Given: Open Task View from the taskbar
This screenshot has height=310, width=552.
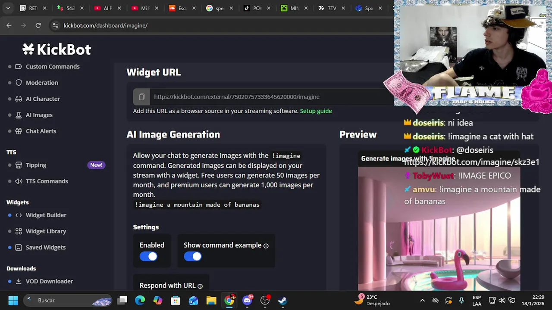Looking at the screenshot, I should pyautogui.click(x=123, y=301).
